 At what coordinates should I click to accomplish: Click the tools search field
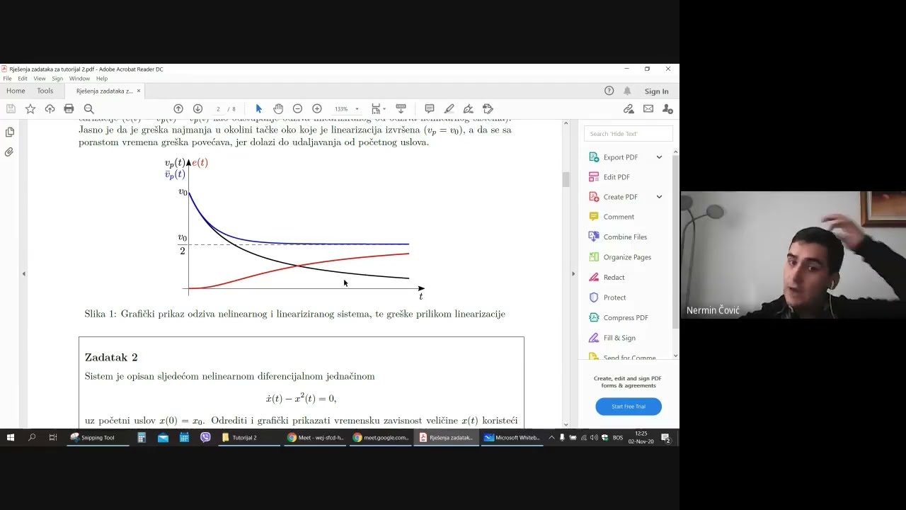tap(629, 134)
